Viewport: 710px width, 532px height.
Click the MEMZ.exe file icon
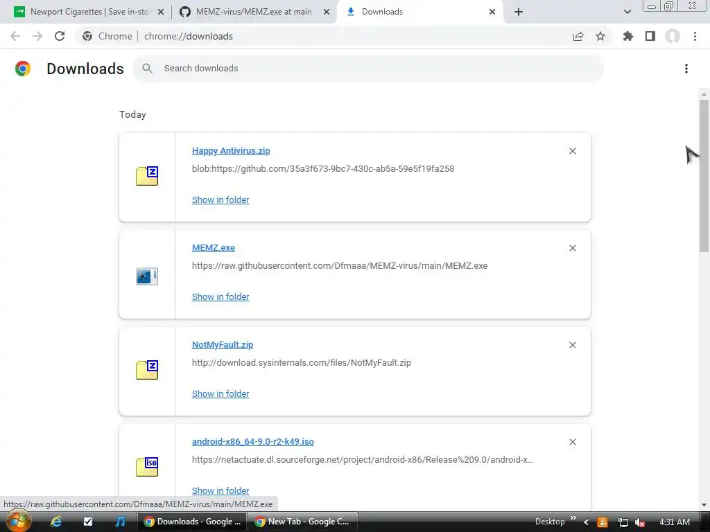(x=147, y=276)
